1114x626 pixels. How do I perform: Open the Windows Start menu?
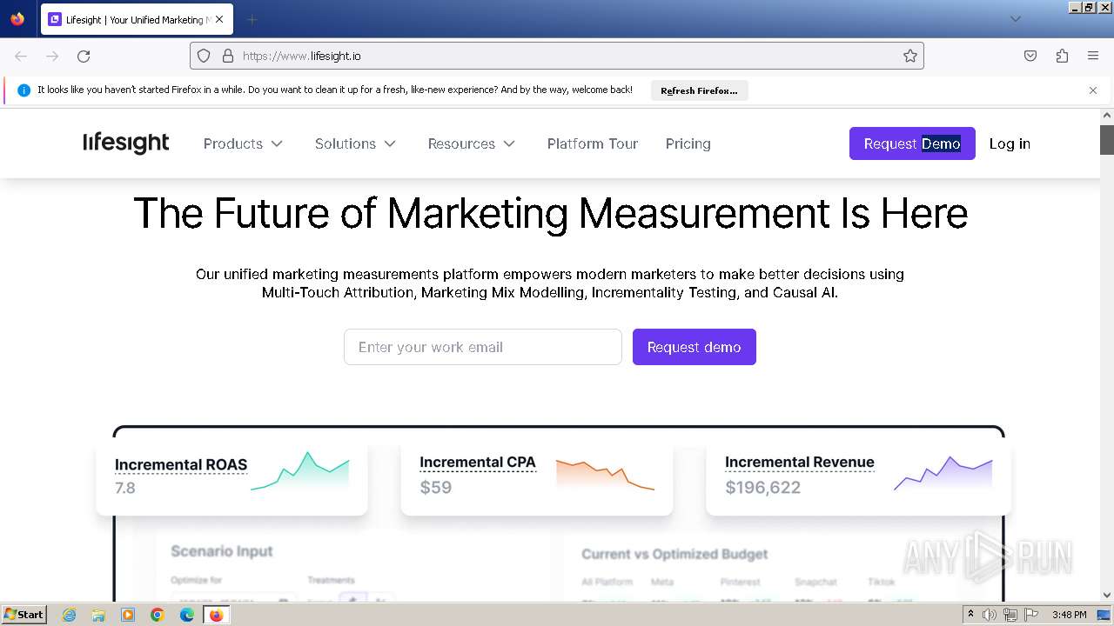23,614
